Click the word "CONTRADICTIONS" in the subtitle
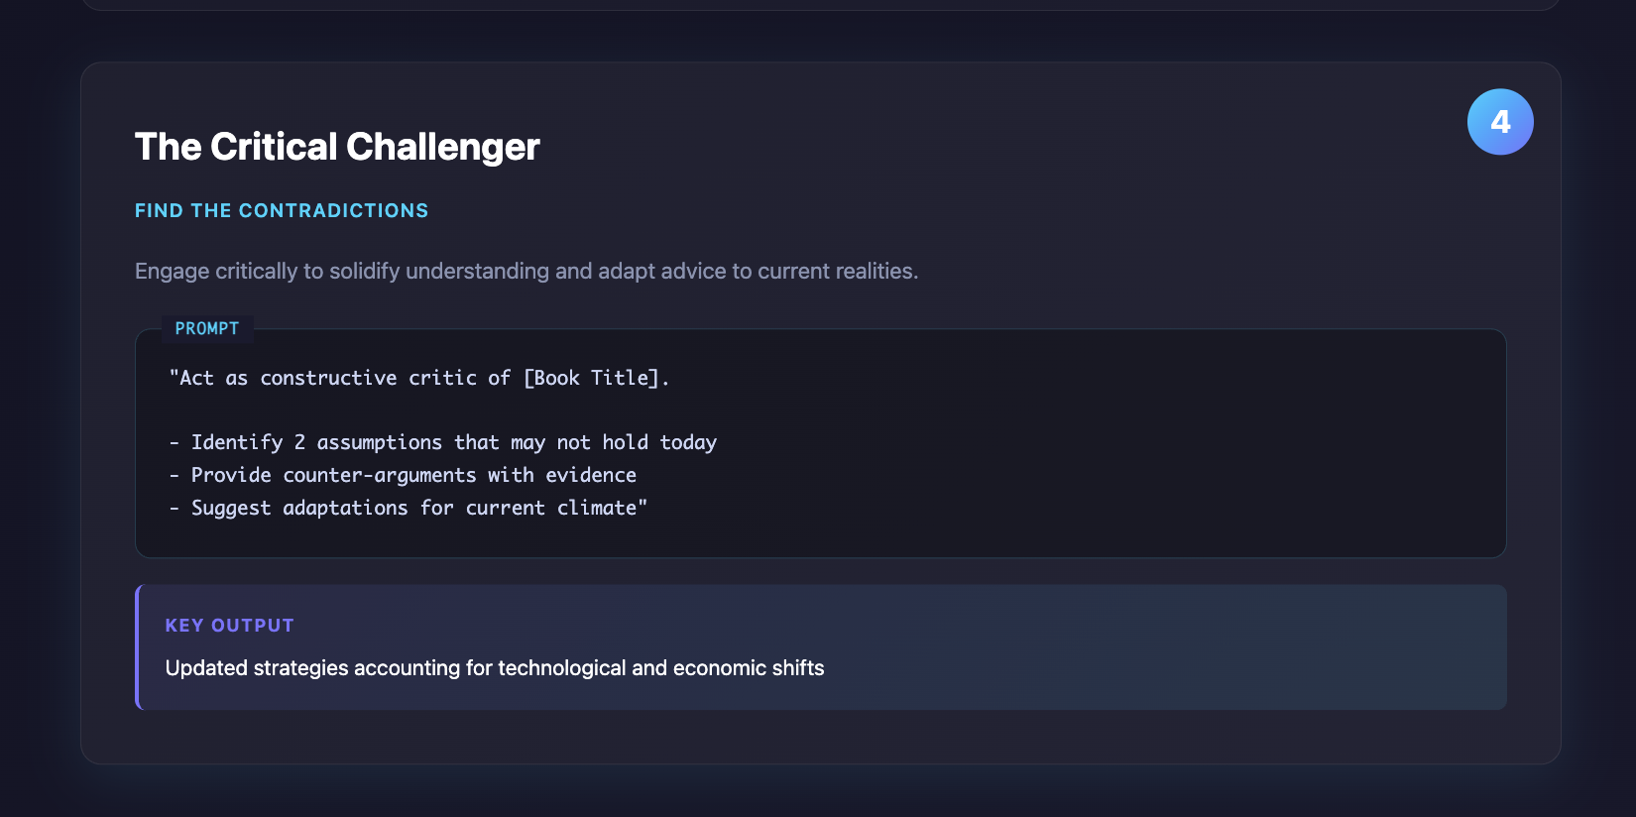 click(x=333, y=210)
